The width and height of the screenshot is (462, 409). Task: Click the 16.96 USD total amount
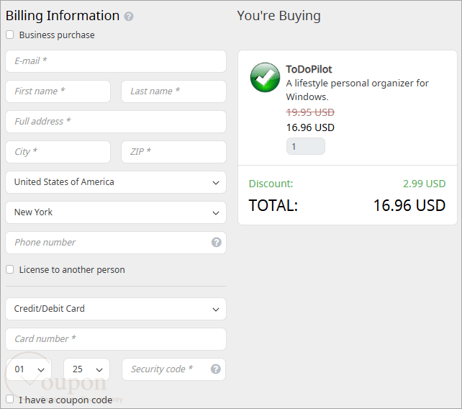(409, 205)
